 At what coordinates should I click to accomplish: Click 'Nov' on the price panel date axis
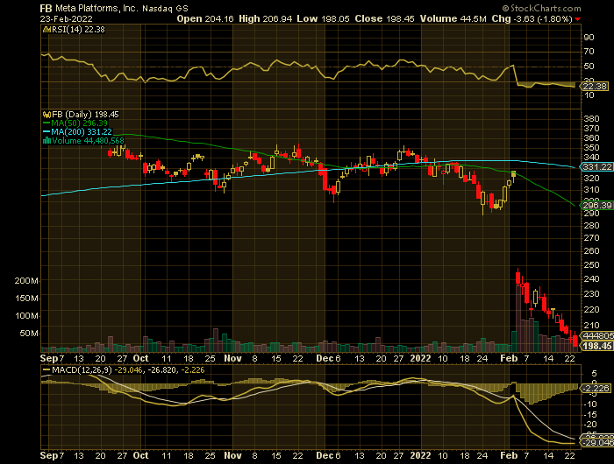(232, 358)
